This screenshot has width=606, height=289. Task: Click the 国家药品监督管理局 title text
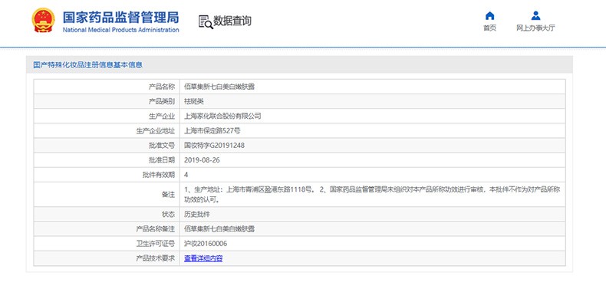coord(121,18)
